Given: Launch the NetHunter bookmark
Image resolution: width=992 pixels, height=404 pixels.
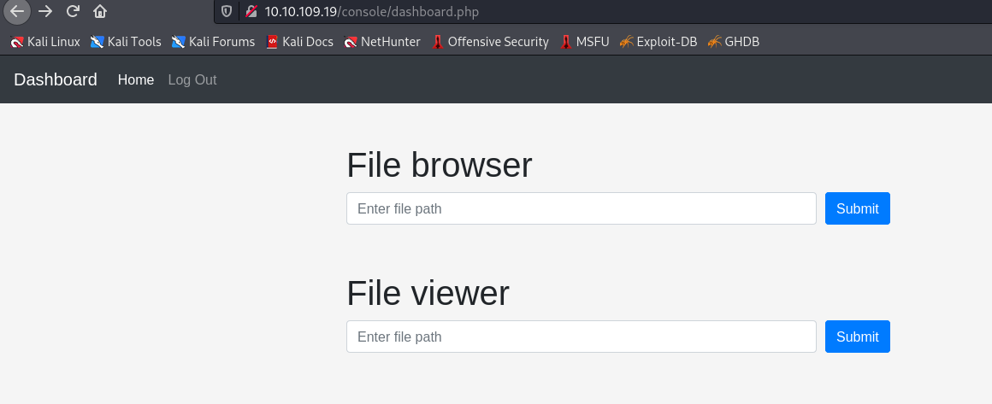Looking at the screenshot, I should click(382, 41).
